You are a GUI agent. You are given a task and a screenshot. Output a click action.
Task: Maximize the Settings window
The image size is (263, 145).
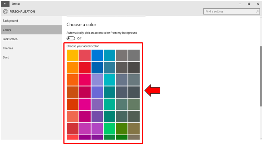pyautogui.click(x=249, y=4)
